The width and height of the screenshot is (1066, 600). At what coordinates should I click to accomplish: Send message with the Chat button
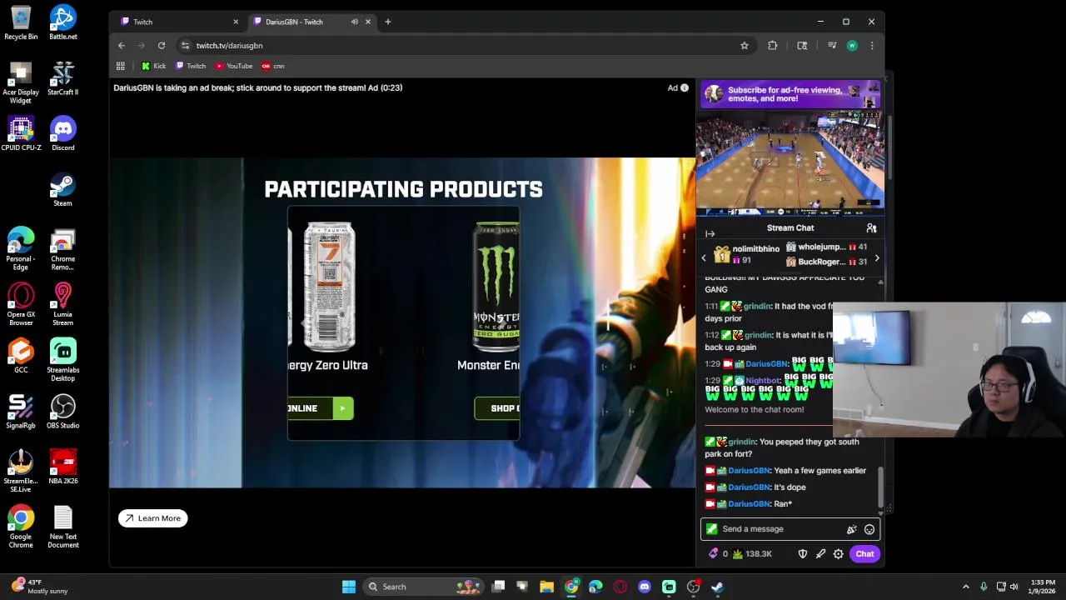[x=864, y=554]
